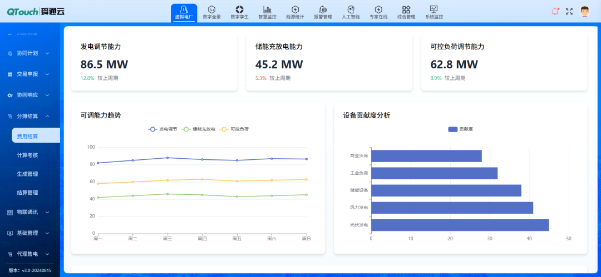The image size is (601, 277).
Task: Click the 商业负荷 contribution bar
Action: point(427,156)
